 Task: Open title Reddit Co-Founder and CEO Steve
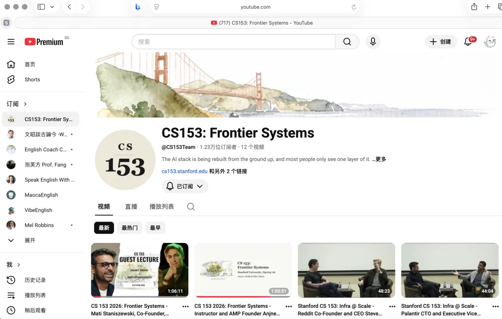340,310
